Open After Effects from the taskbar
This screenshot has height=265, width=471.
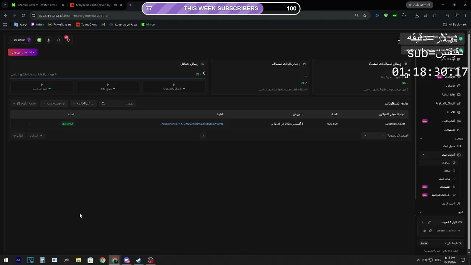coord(18,260)
